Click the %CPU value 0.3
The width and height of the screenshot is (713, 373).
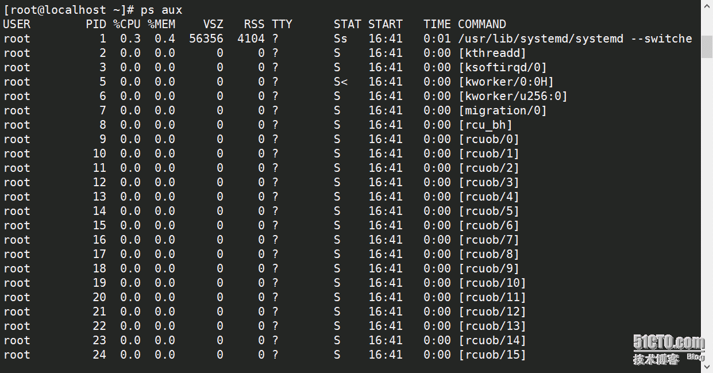coord(130,39)
